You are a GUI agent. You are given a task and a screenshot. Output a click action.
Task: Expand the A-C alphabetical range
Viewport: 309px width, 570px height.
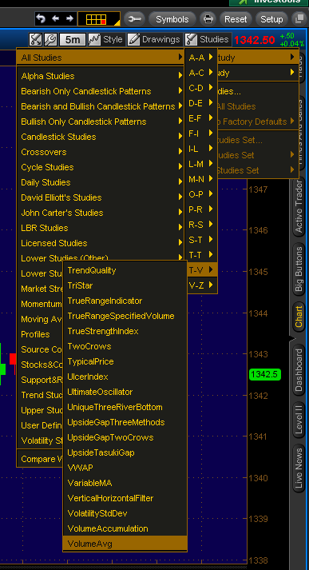200,73
